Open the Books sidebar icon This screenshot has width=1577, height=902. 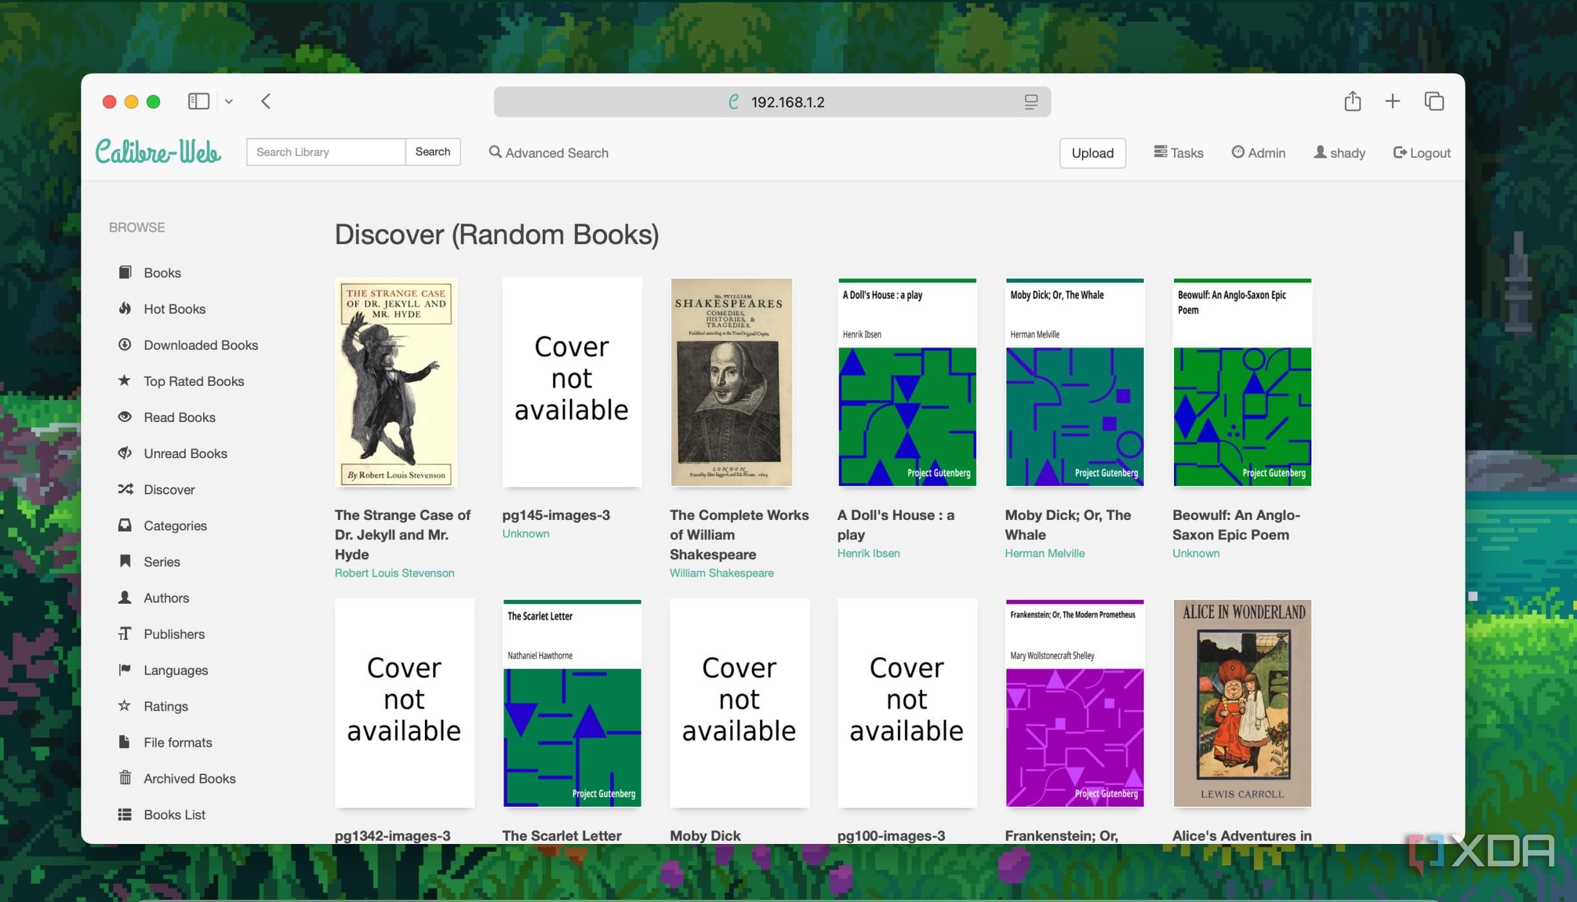click(125, 273)
